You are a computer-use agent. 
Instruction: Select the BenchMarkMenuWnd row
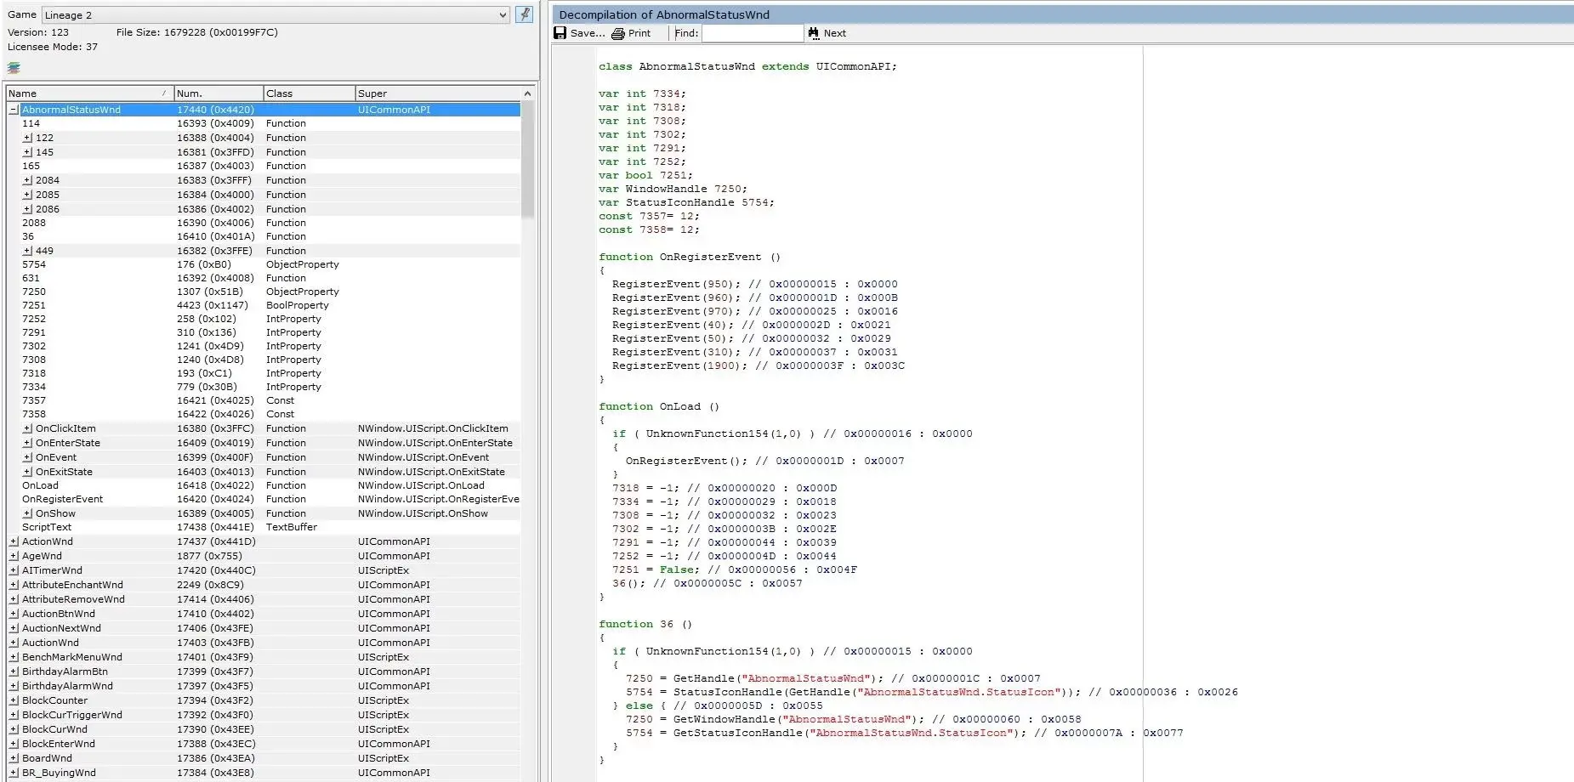pyautogui.click(x=264, y=657)
